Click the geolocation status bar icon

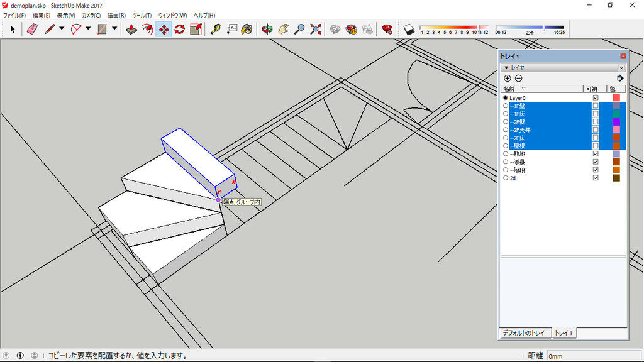[x=6, y=356]
